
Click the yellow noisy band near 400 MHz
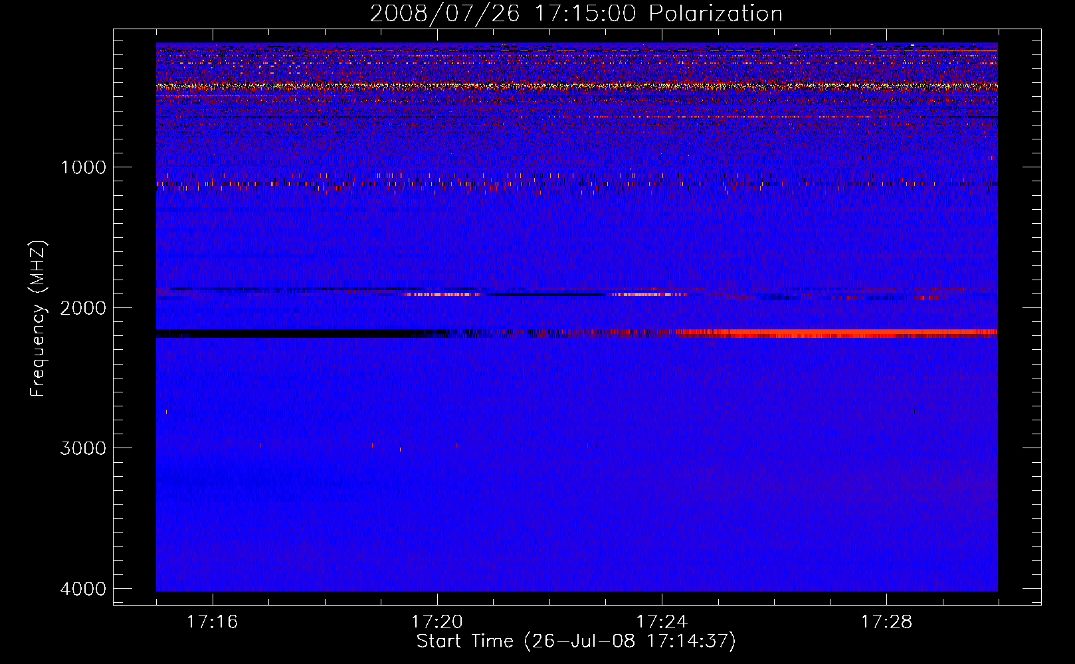point(577,86)
